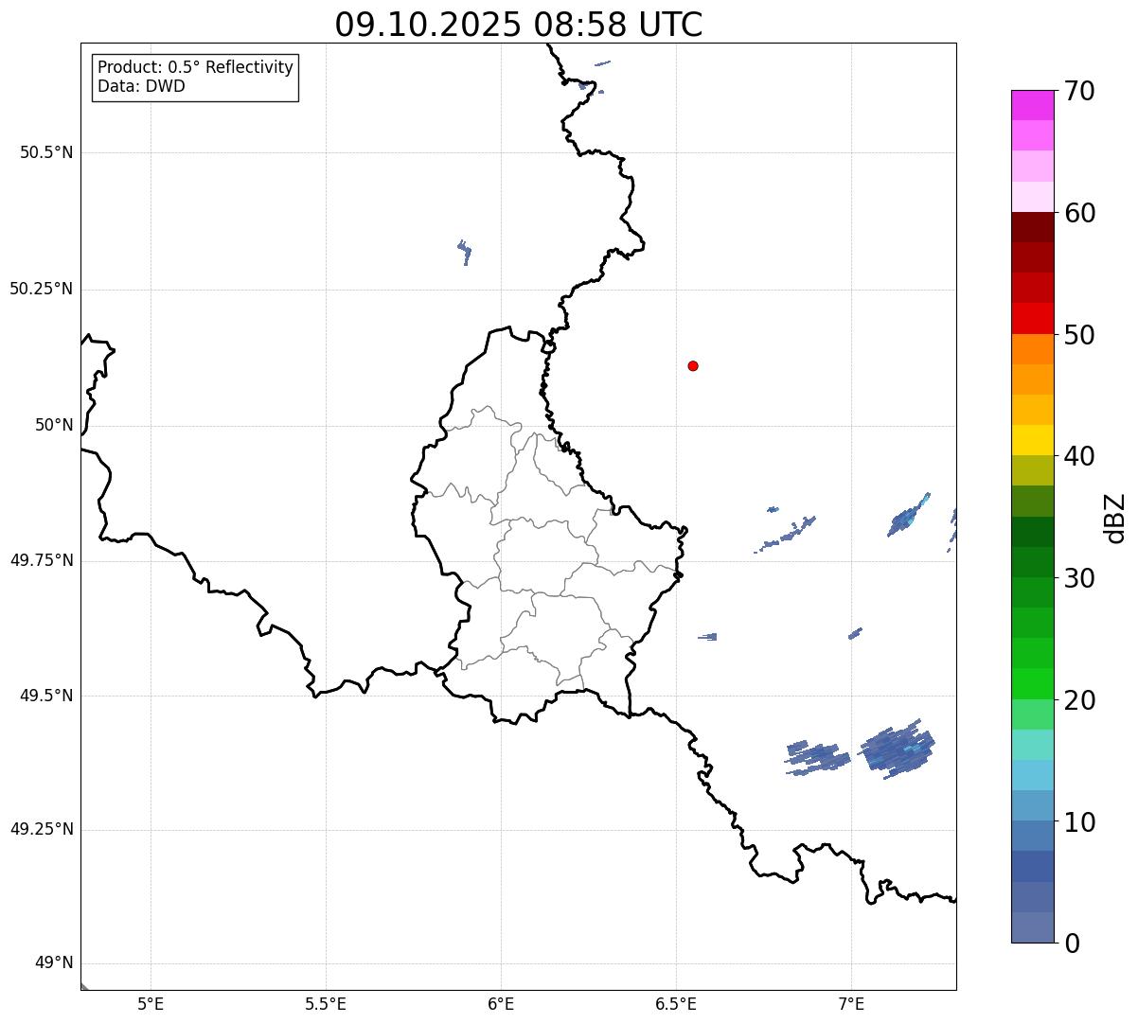Screen dimensions: 1138x1023
Task: Click the 50.5°N latitude label
Action: (46, 152)
